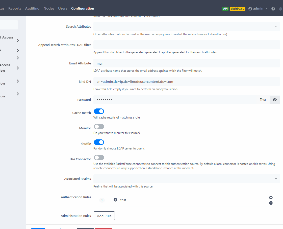Turn off the Shuffle toggle
The image size is (283, 229).
[x=99, y=142]
